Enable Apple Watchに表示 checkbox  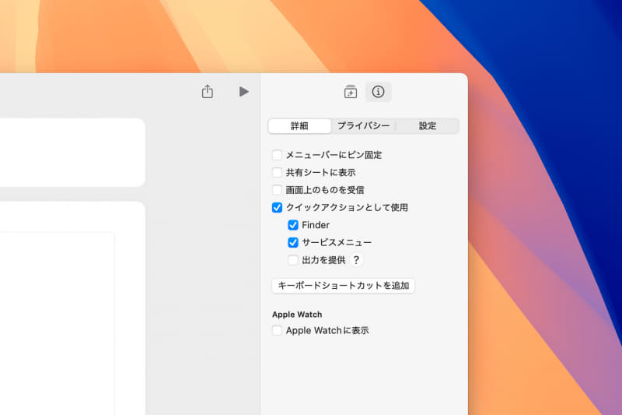pyautogui.click(x=277, y=330)
